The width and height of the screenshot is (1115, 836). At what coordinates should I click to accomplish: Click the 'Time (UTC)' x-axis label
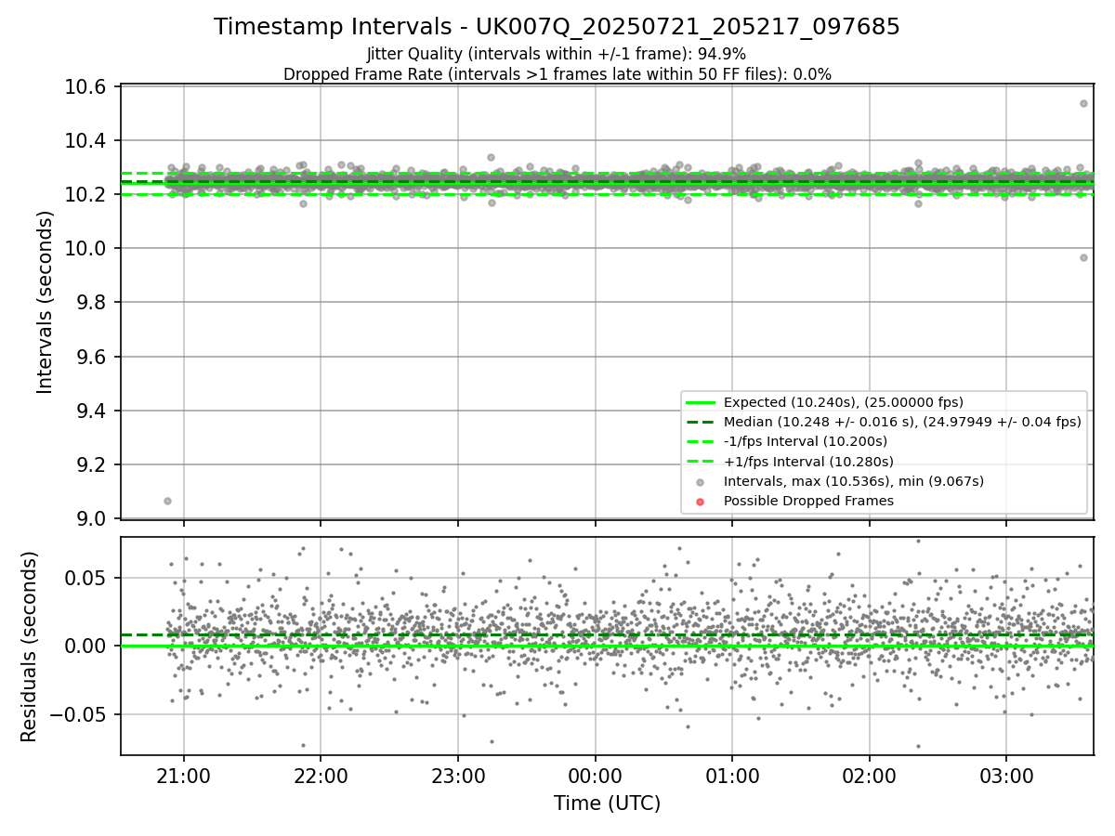[x=607, y=803]
